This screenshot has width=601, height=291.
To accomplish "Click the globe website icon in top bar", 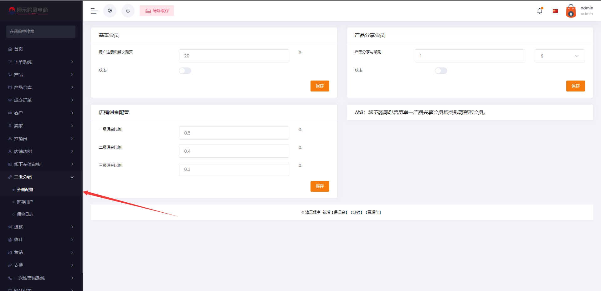I will pos(110,11).
